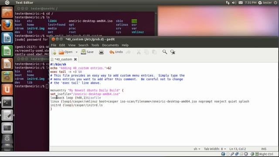The height and width of the screenshot is (157, 279).
Task: Open the Workspace Switcher in the launcher
Action: click(7, 128)
